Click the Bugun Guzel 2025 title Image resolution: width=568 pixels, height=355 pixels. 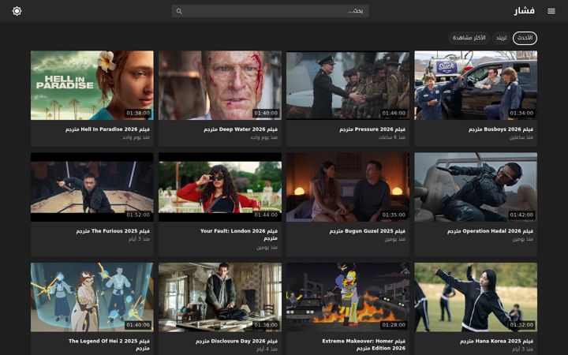point(368,231)
